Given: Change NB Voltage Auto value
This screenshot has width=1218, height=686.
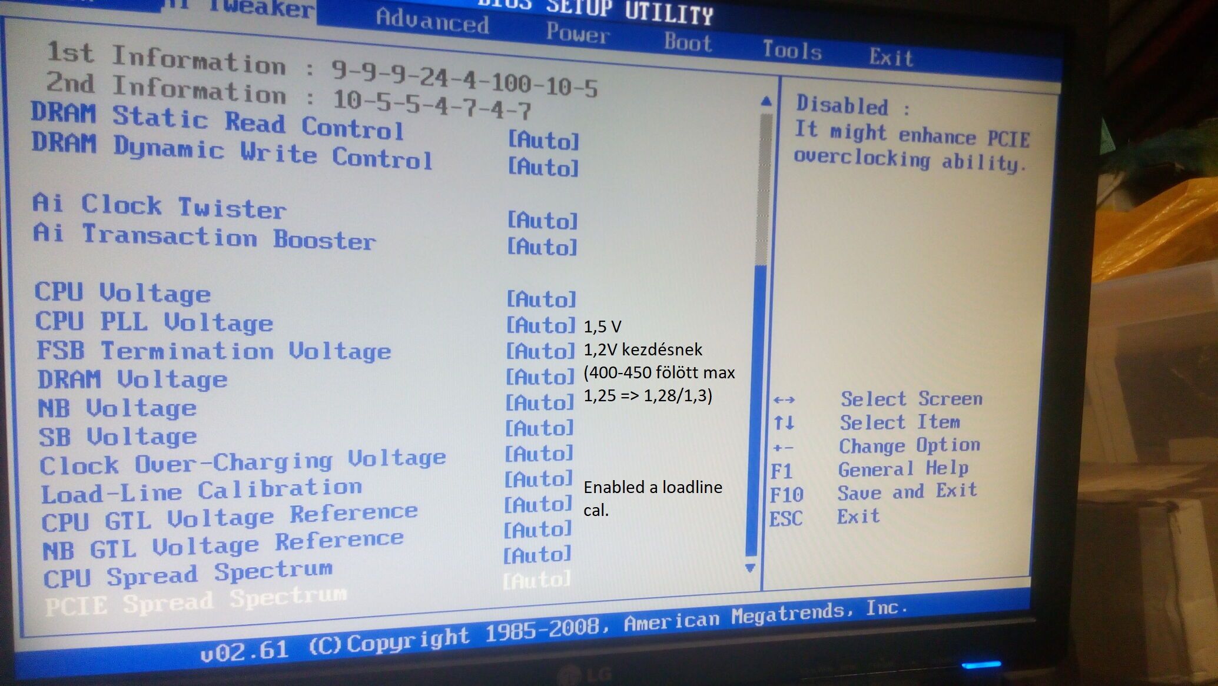Looking at the screenshot, I should [539, 402].
